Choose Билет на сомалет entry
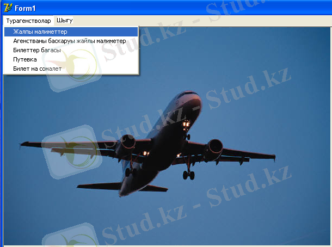The image size is (332, 247). pyautogui.click(x=71, y=69)
